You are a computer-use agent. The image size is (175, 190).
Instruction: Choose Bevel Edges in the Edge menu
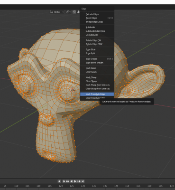pyautogui.click(x=97, y=18)
